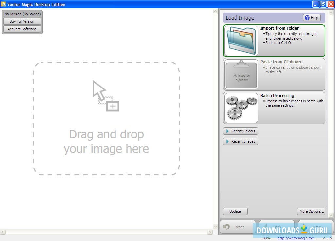Click the drag-and-drop cursor icon in canvas
335x241 pixels.
coord(106,96)
